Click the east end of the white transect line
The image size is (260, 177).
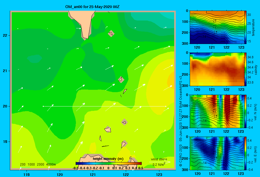pos(166,106)
